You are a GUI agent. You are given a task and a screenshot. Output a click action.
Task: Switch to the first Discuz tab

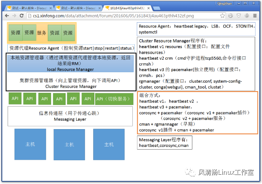[29, 8]
